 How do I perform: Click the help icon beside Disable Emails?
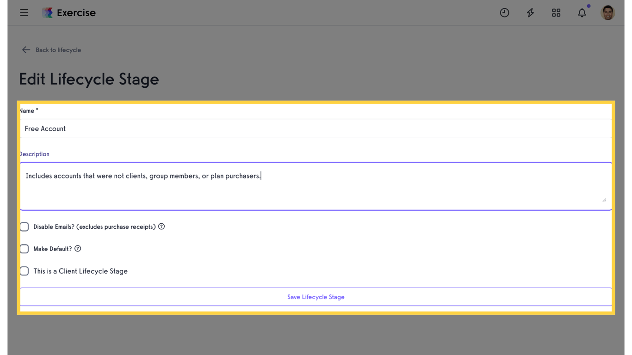pyautogui.click(x=161, y=226)
